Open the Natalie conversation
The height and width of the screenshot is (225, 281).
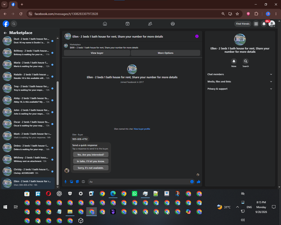pyautogui.click(x=28, y=76)
